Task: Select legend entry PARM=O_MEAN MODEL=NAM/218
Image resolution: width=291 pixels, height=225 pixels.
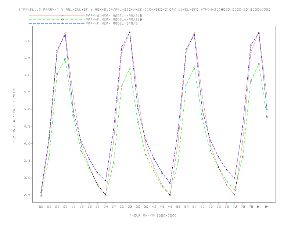Action: point(114,15)
